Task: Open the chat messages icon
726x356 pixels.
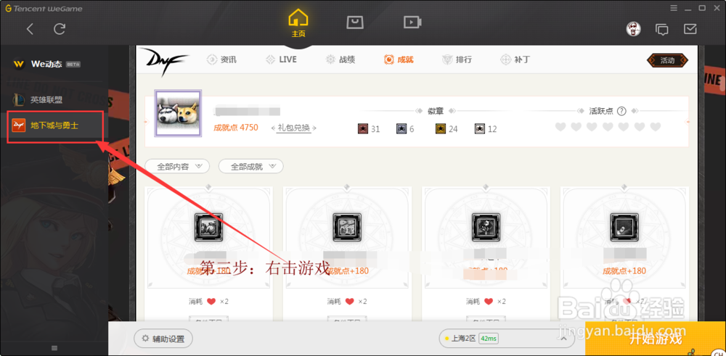Action: [x=662, y=29]
